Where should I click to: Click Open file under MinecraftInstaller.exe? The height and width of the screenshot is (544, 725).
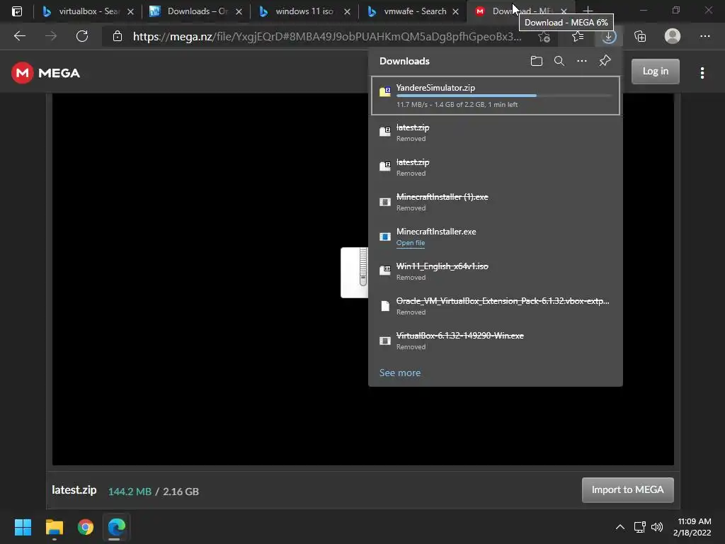coord(410,243)
